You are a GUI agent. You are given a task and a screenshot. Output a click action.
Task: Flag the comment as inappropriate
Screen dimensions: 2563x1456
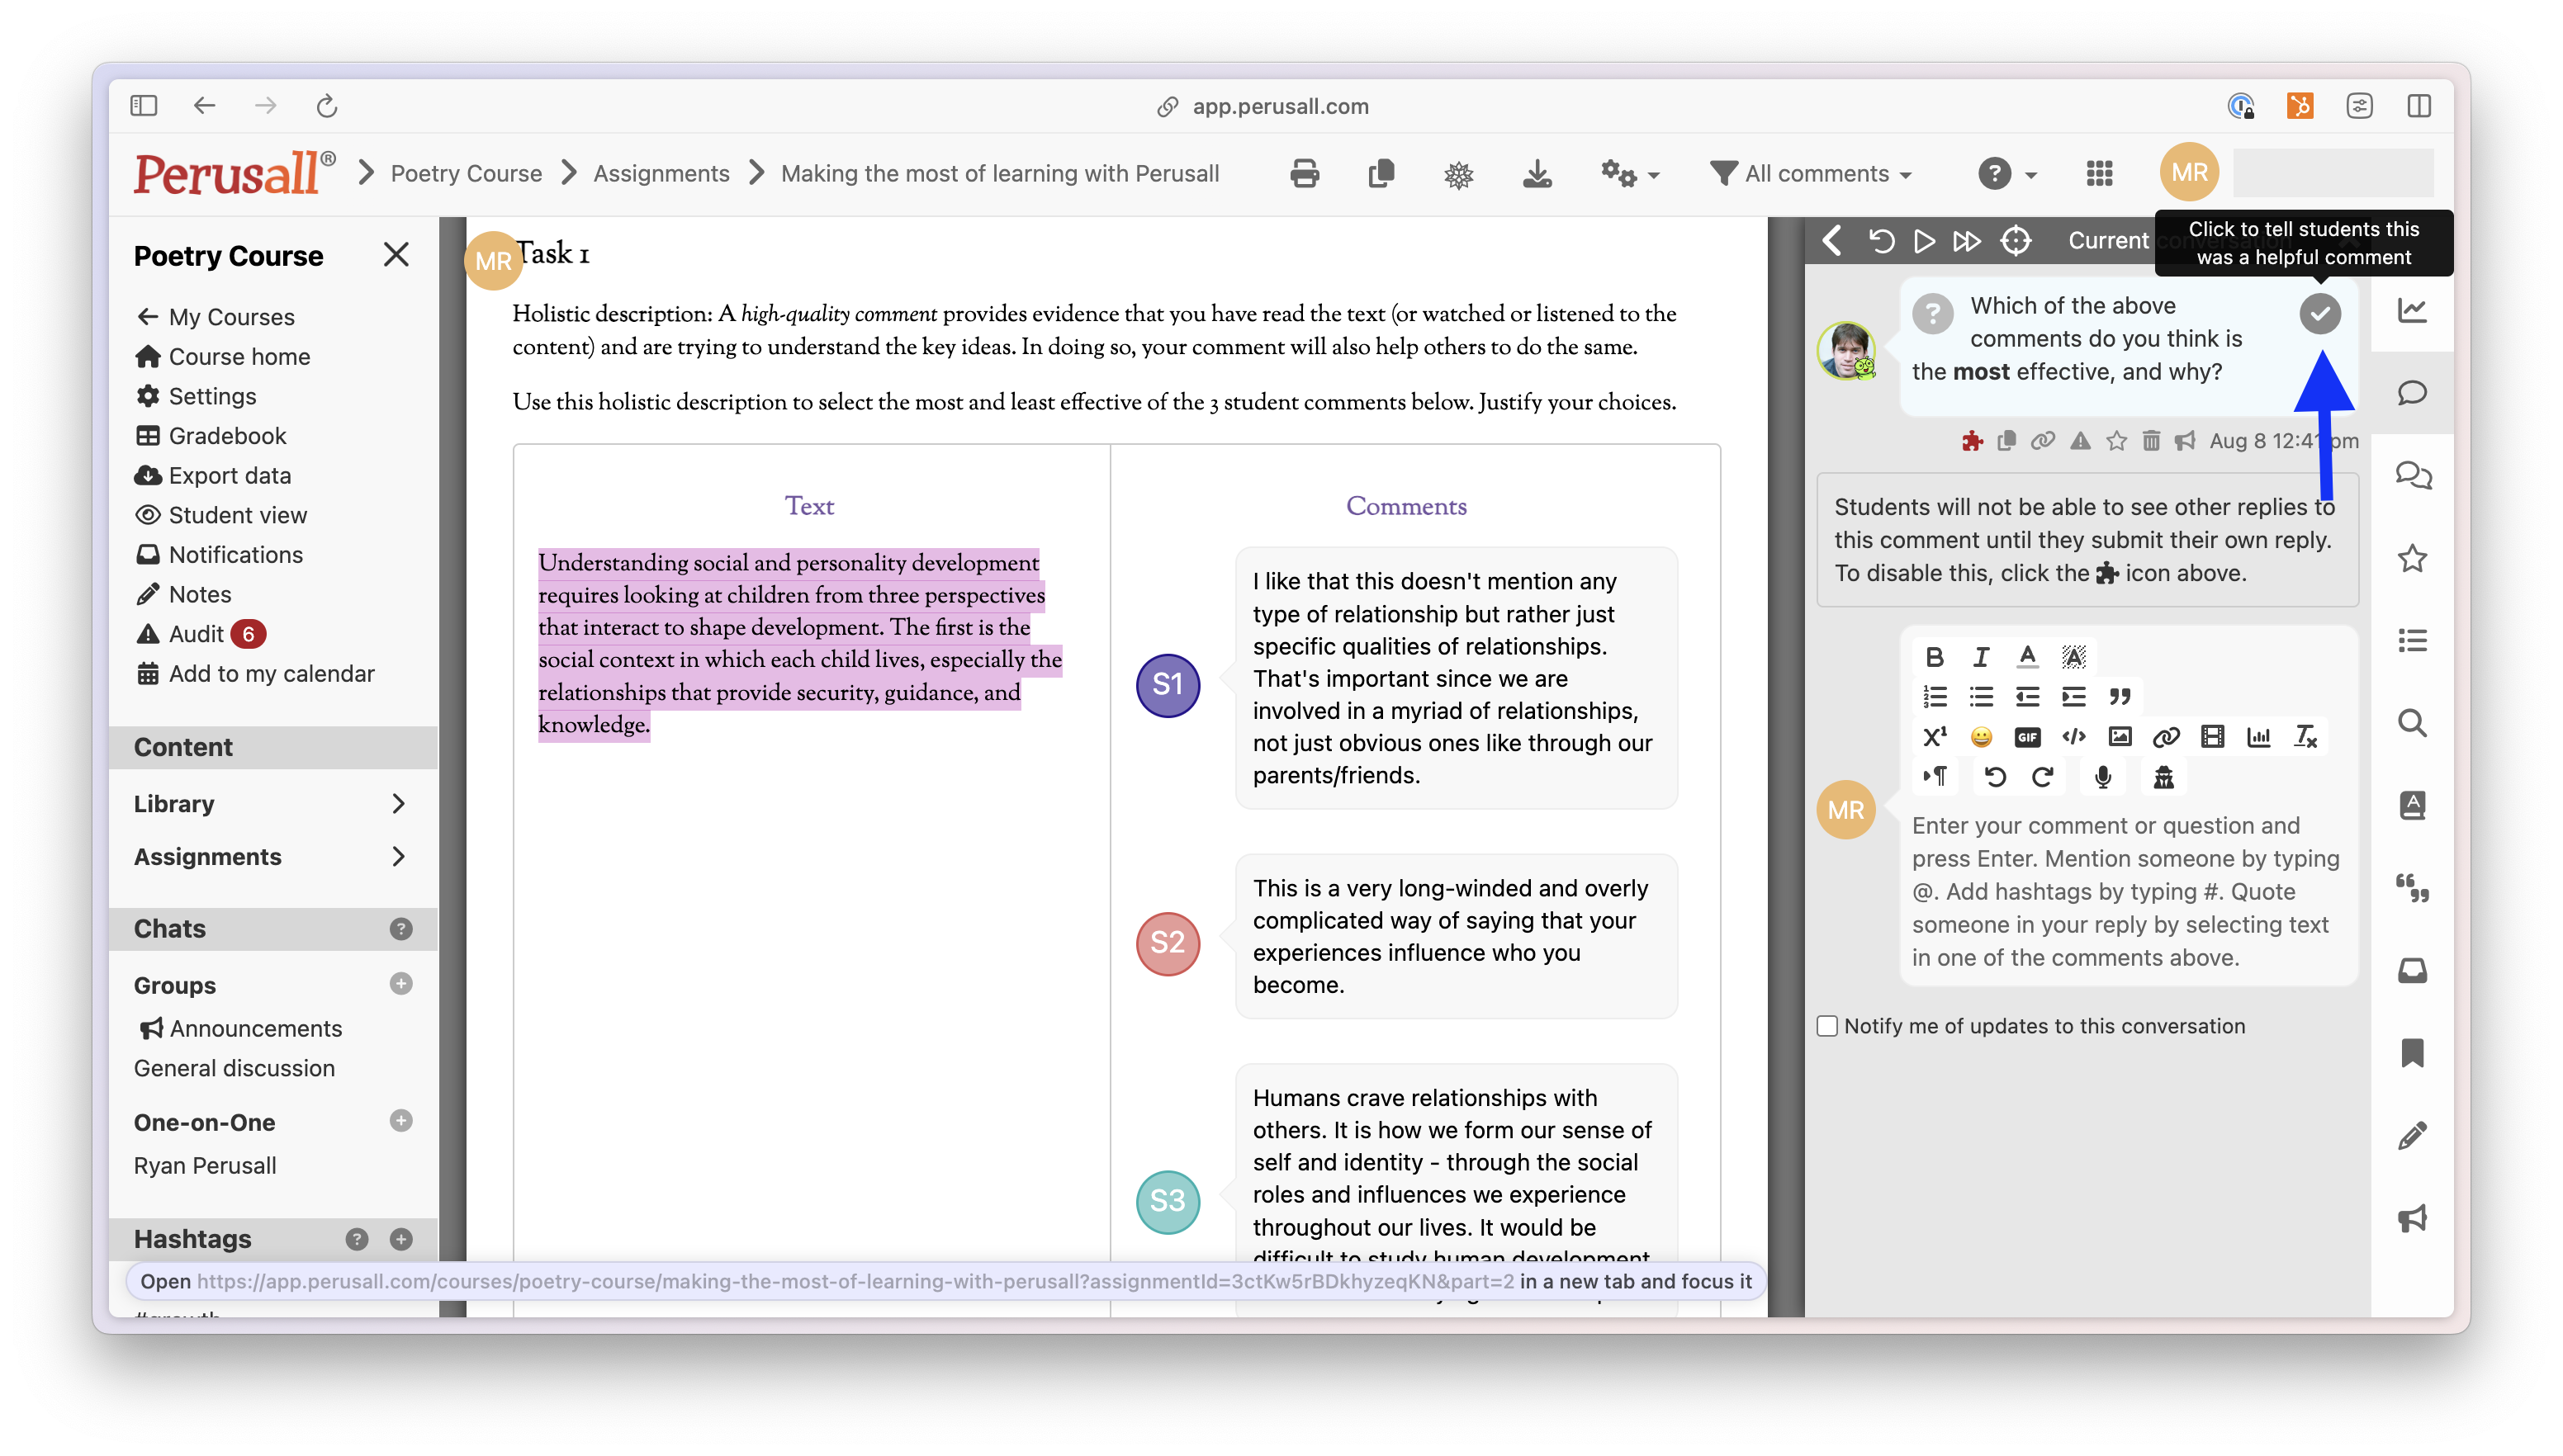(2080, 440)
